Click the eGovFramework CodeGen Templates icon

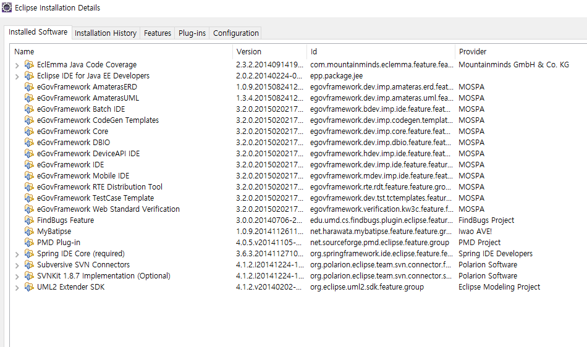(29, 120)
